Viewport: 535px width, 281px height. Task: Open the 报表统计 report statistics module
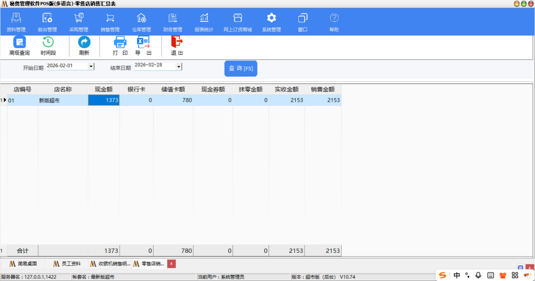coord(204,22)
